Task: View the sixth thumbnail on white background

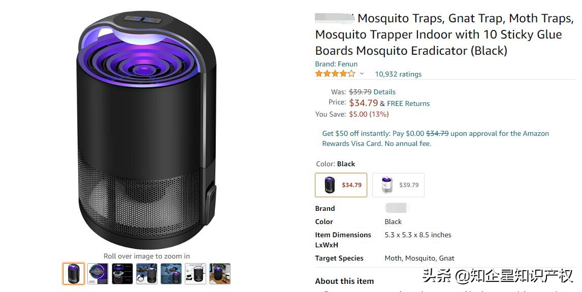Action: pyautogui.click(x=196, y=274)
